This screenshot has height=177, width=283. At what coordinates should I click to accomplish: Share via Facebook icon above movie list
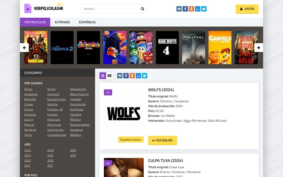126,76
